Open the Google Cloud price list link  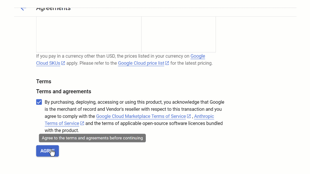click(141, 63)
